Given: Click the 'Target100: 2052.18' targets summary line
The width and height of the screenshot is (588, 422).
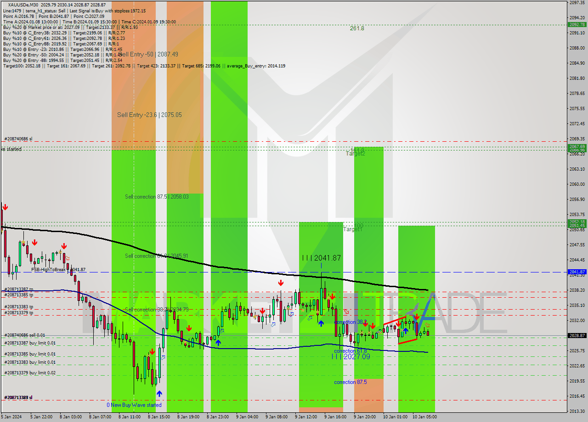Looking at the screenshot, I should pyautogui.click(x=144, y=66).
